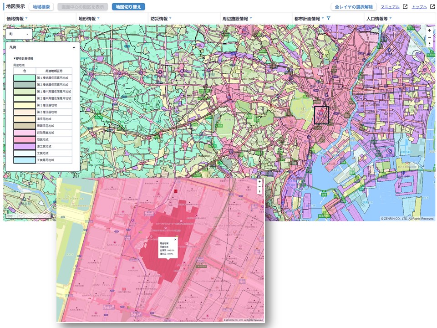Open the 地形情報 menu
The height and width of the screenshot is (328, 437).
click(89, 19)
